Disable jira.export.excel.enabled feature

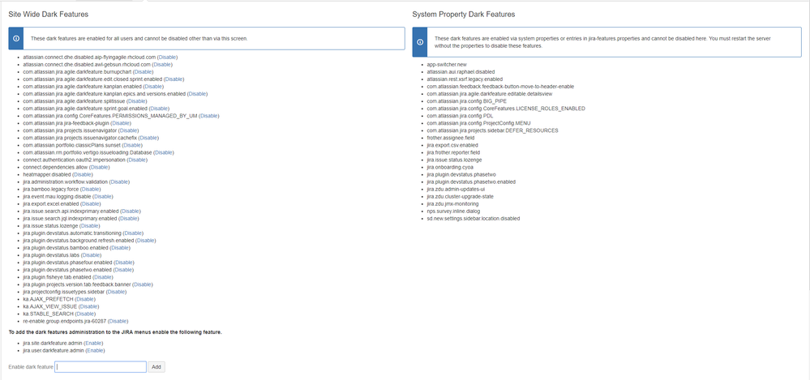point(91,204)
